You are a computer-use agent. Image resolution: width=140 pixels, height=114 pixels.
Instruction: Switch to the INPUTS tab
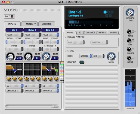tap(12, 24)
